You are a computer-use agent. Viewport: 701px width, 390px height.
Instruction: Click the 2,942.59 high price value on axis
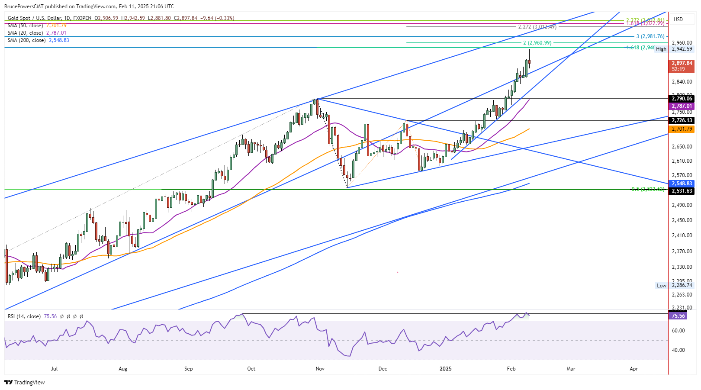pos(682,49)
